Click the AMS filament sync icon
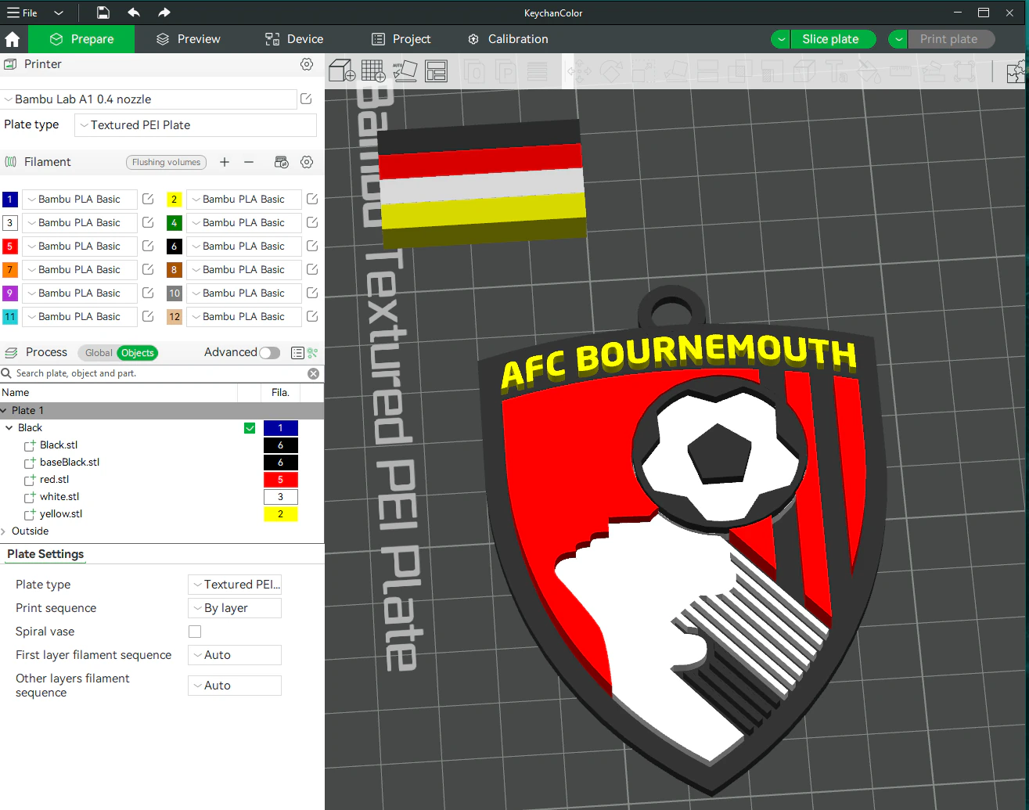 point(282,162)
